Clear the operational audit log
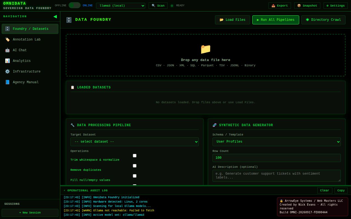The height and width of the screenshot is (219, 351). [325, 191]
